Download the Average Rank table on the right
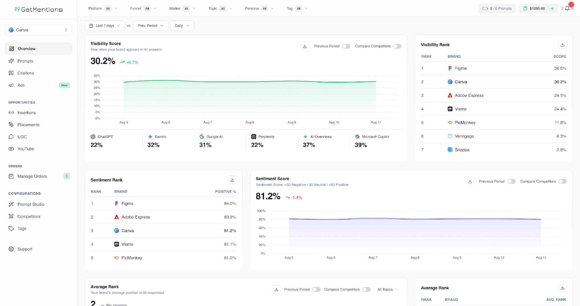580x306 pixels. pyautogui.click(x=562, y=288)
